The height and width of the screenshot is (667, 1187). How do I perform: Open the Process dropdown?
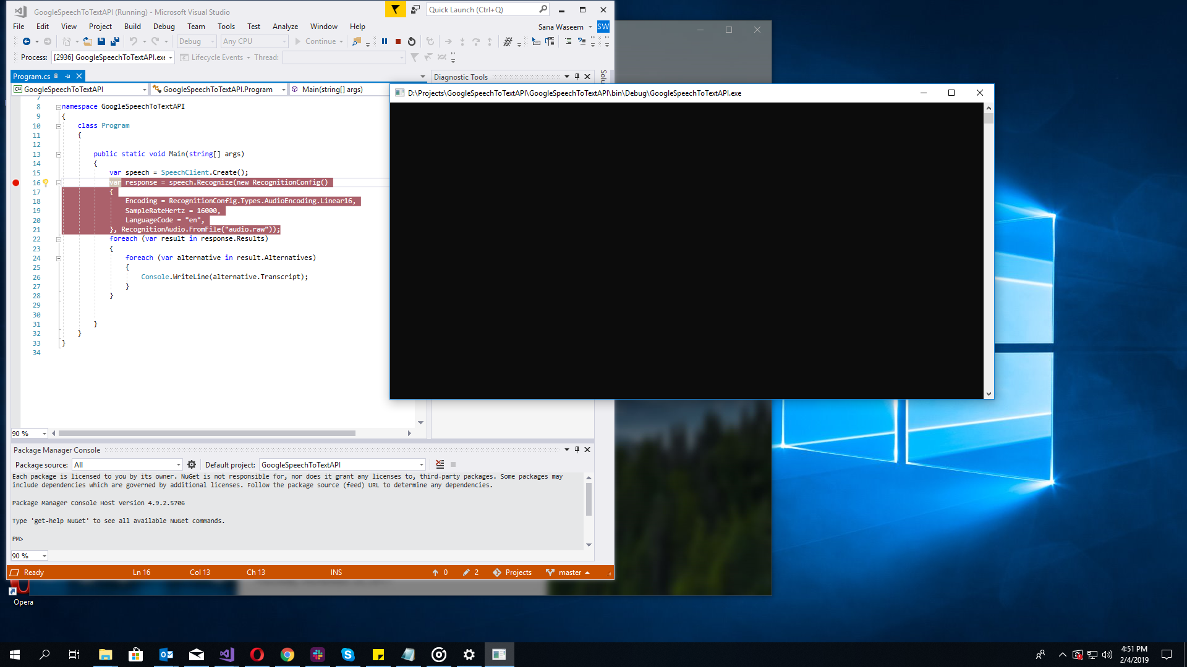tap(170, 57)
